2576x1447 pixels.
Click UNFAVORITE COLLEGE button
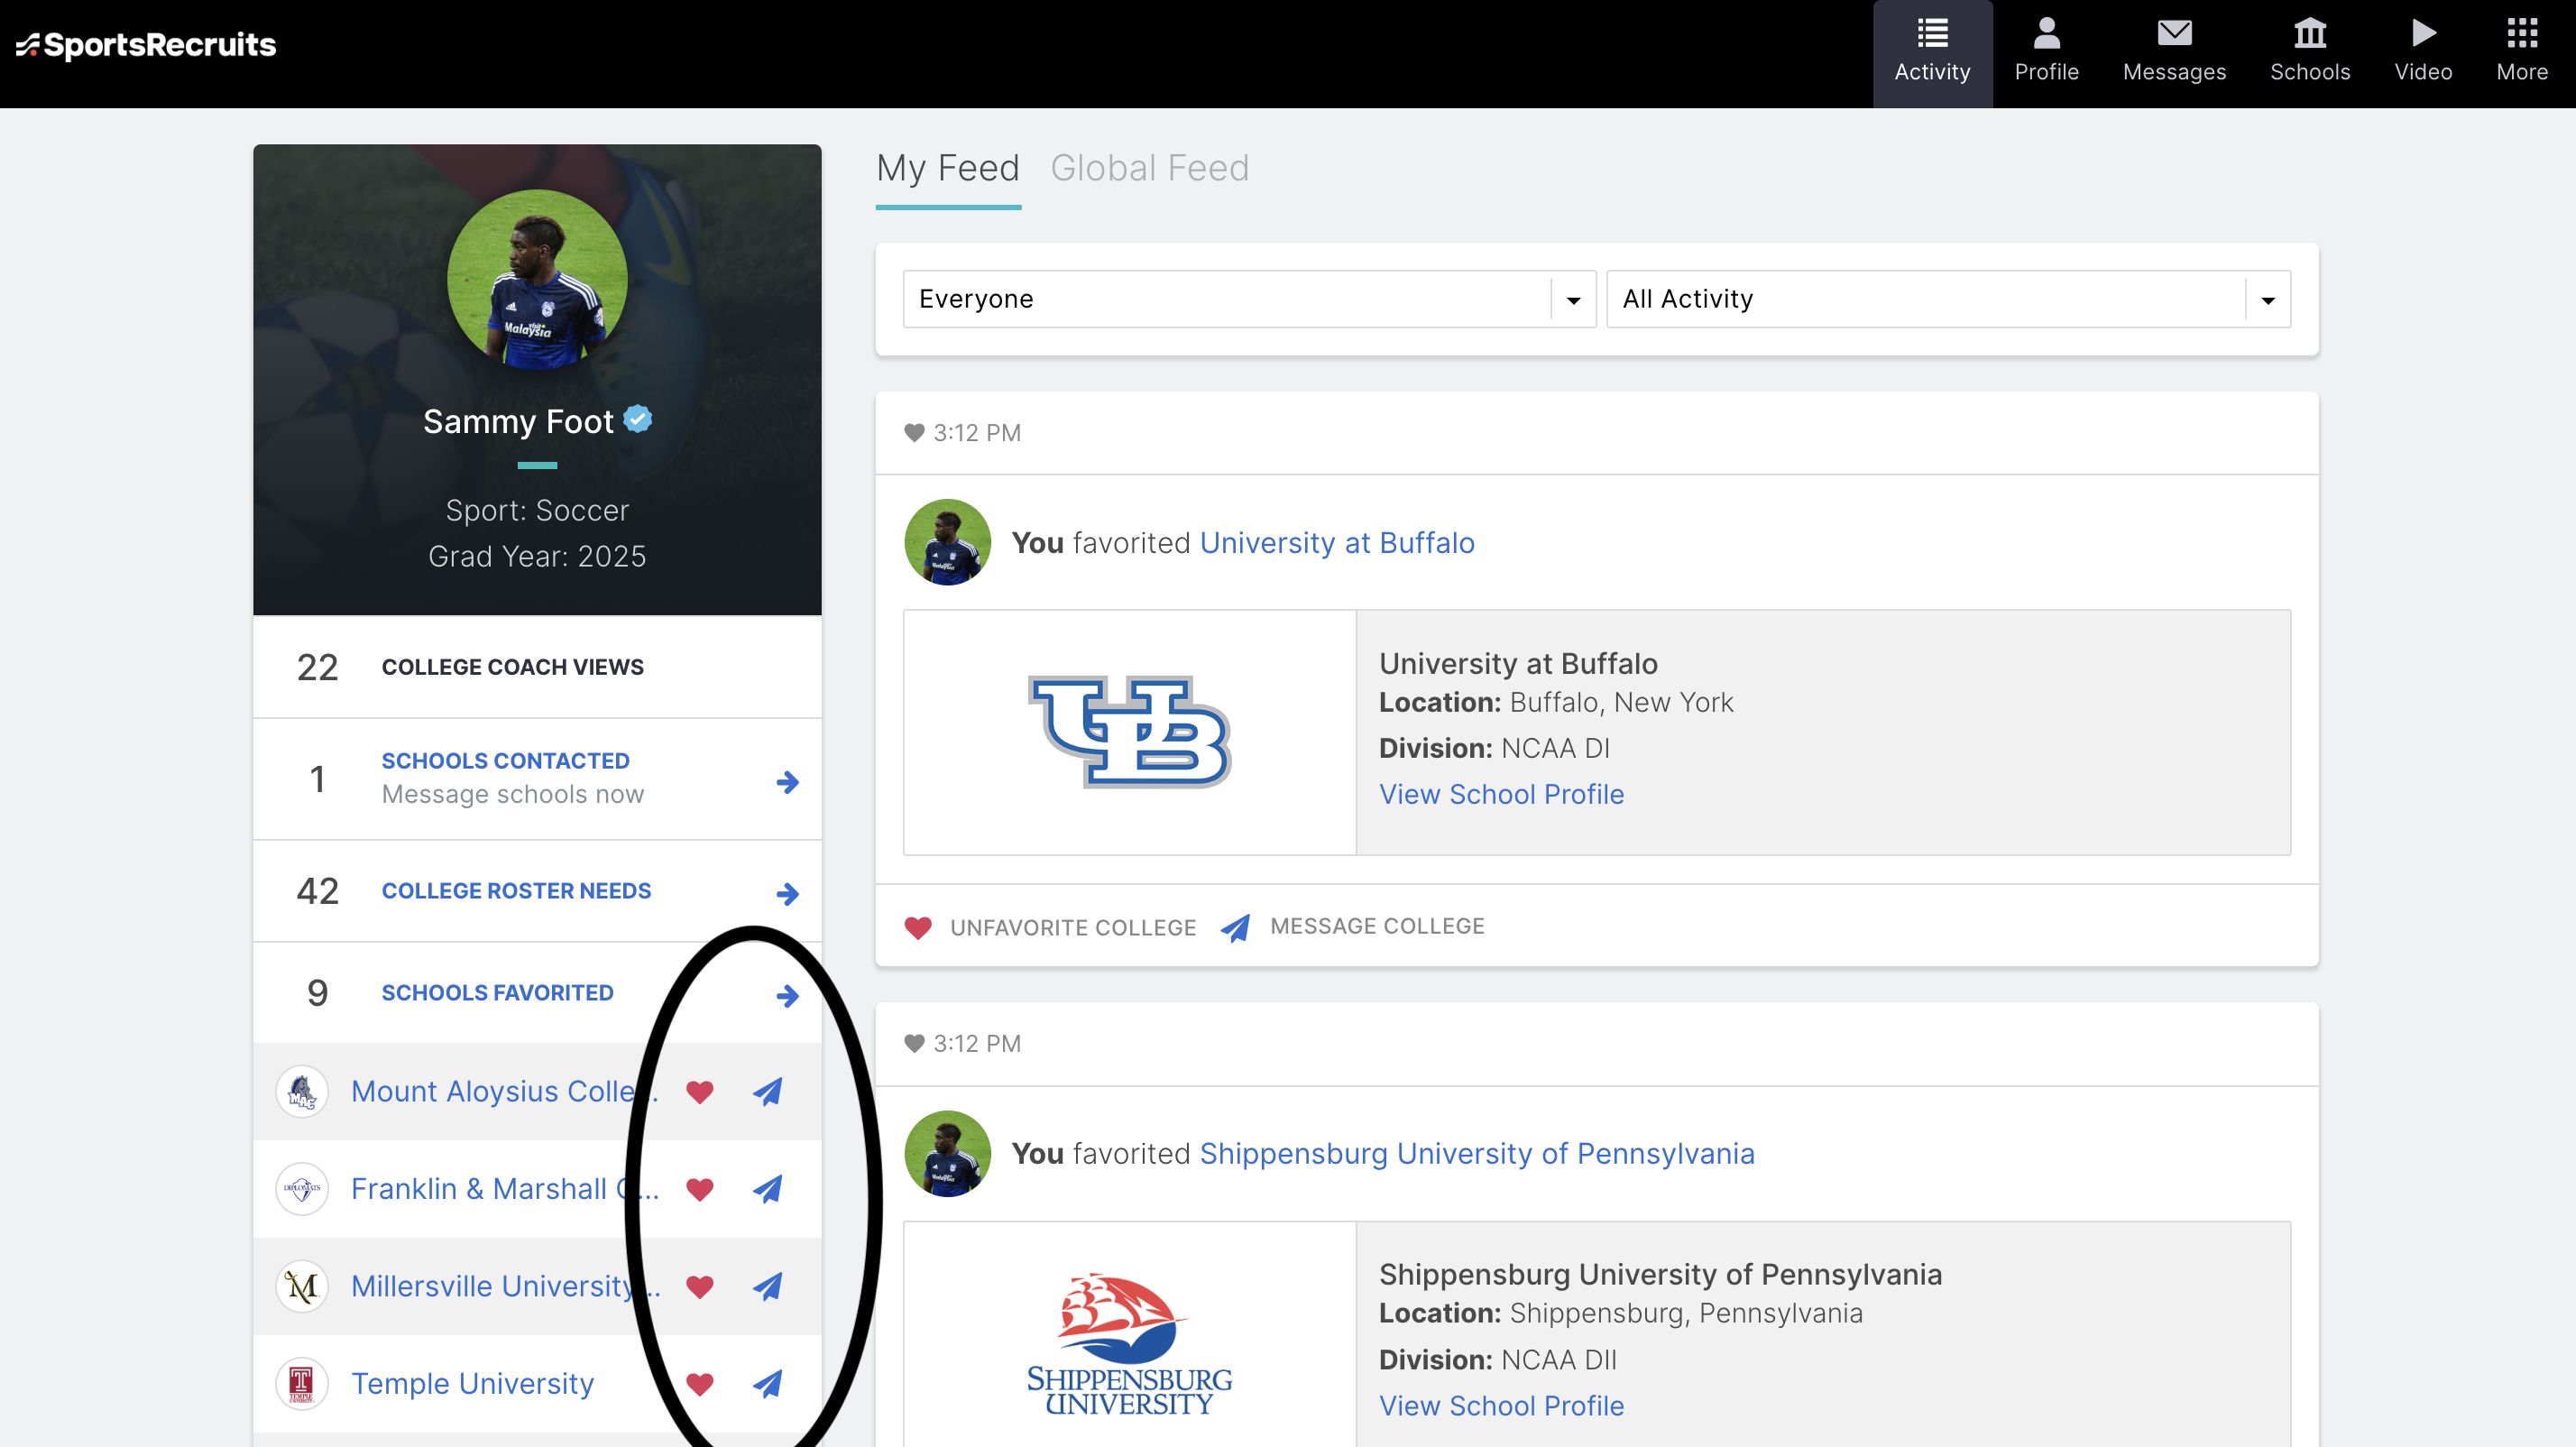tap(1072, 928)
